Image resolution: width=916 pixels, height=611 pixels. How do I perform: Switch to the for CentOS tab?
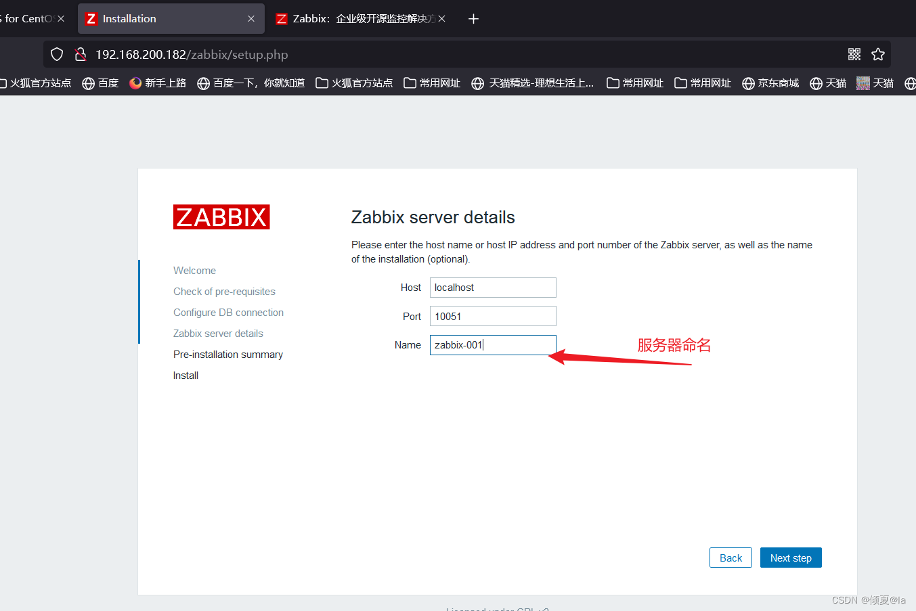pos(27,19)
